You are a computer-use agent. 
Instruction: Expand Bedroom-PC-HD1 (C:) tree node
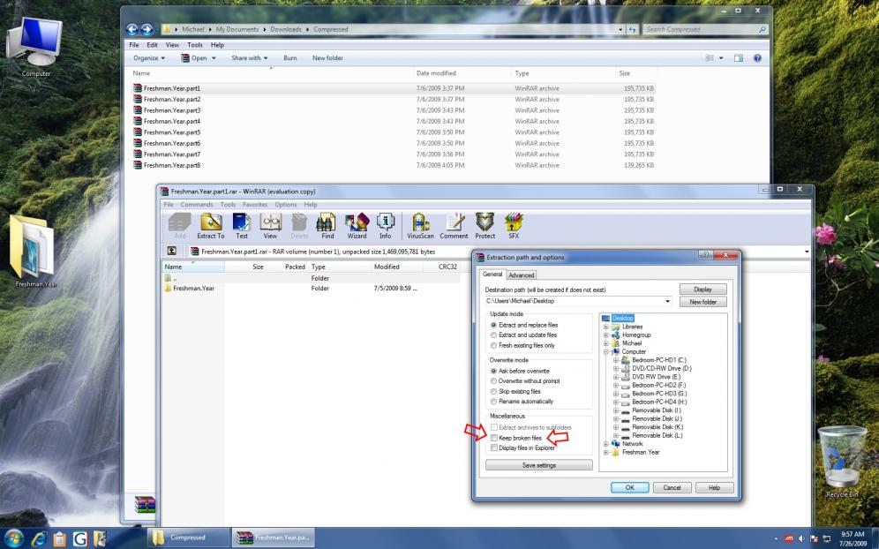coord(615,361)
